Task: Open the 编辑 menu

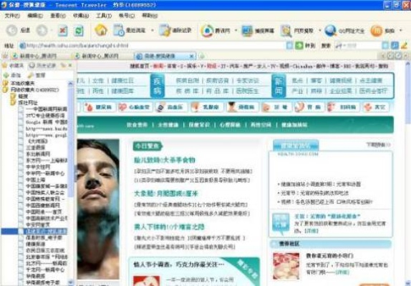Action: coord(35,16)
